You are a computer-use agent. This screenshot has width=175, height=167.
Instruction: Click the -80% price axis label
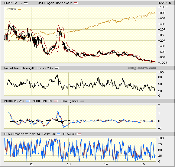coord(162,57)
